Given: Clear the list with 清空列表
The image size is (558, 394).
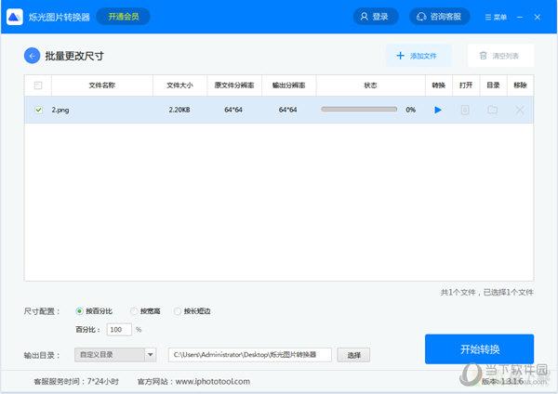Looking at the screenshot, I should [x=500, y=56].
